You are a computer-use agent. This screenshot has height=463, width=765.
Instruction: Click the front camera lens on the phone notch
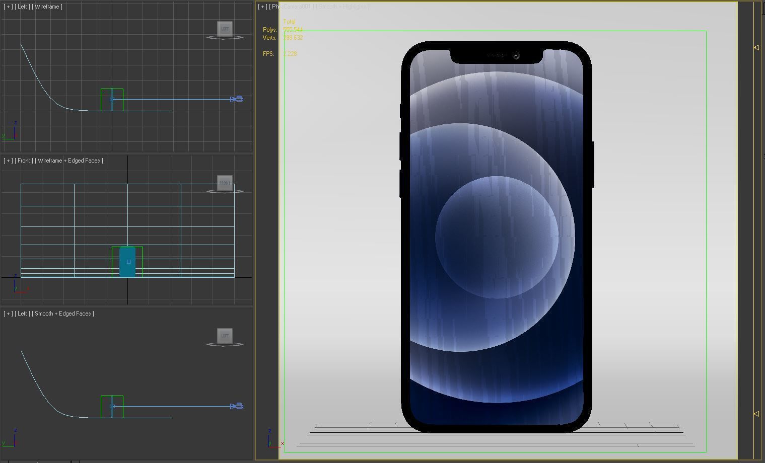point(516,56)
